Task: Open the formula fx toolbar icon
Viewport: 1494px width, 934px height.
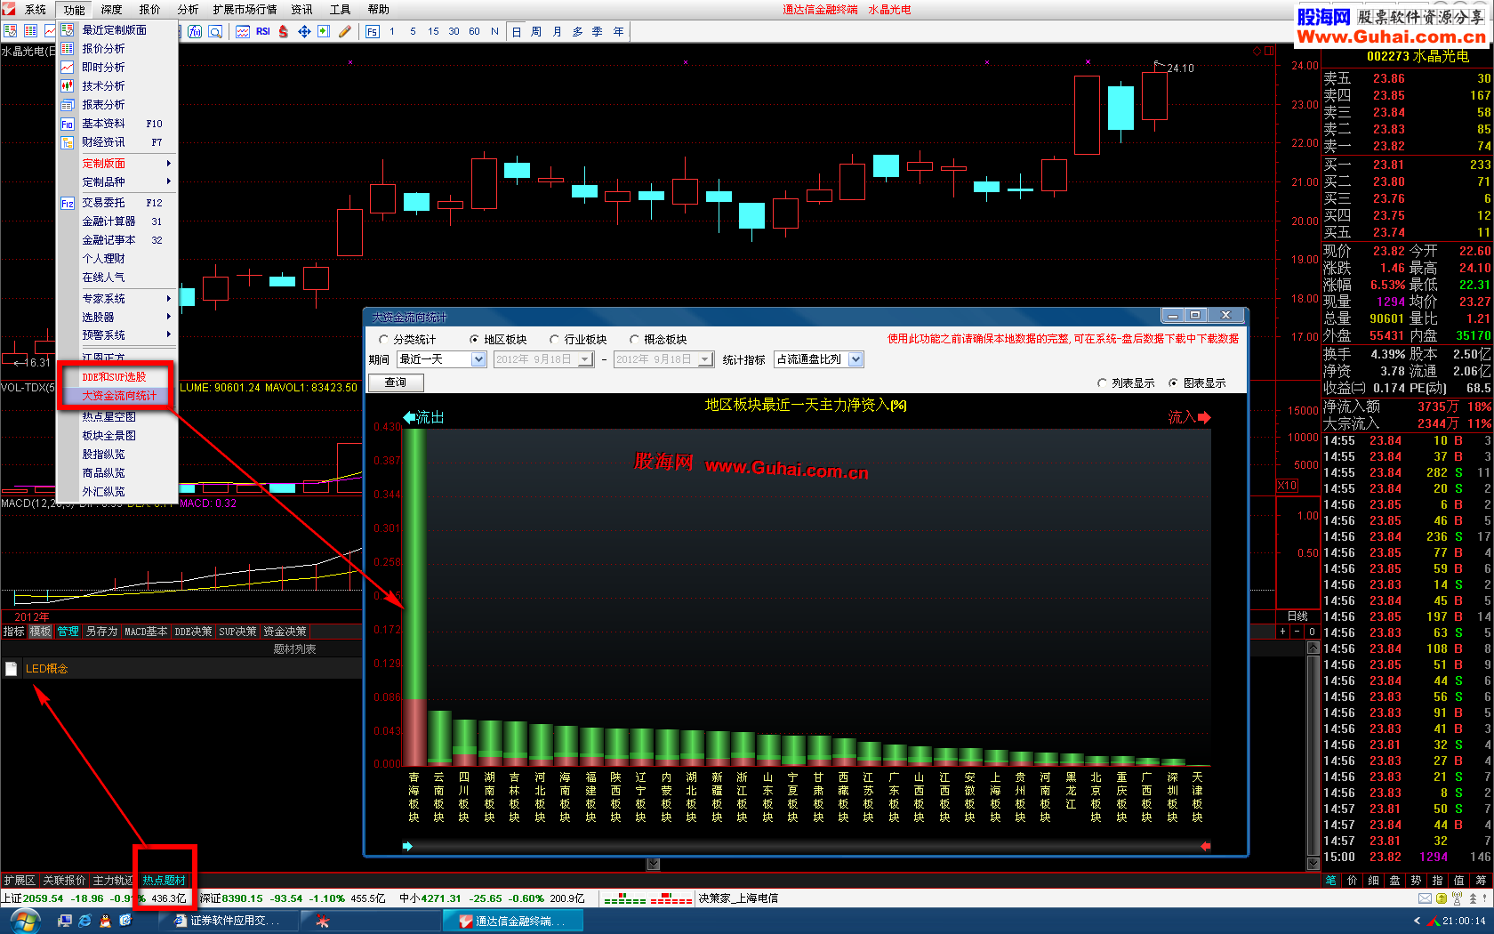Action: 195,31
